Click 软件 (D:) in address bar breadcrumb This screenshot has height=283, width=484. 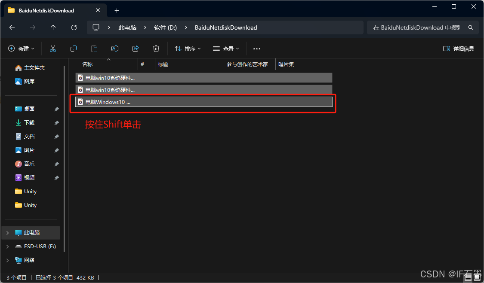166,27
